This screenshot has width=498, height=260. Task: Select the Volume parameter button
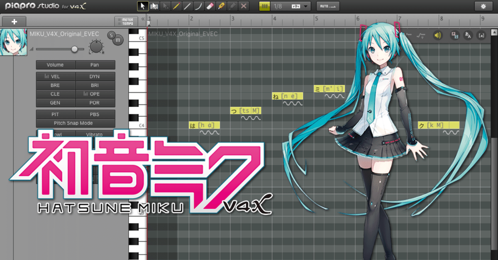(55, 65)
